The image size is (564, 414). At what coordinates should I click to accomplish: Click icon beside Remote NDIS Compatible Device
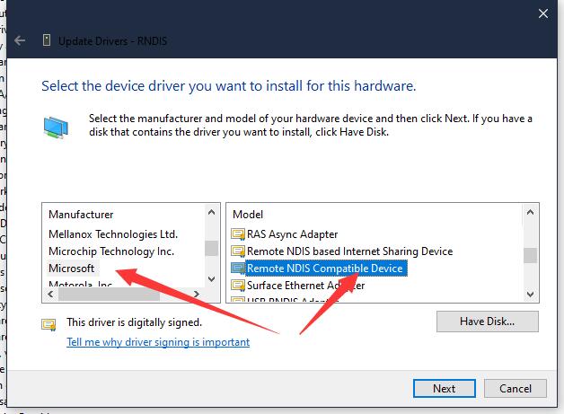point(238,269)
